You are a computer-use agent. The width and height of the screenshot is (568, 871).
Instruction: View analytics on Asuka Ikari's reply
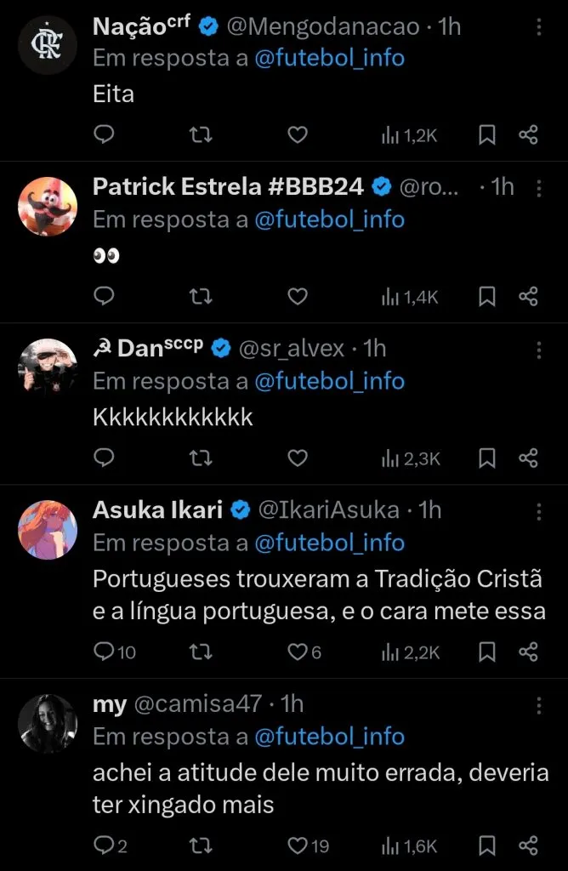(x=410, y=652)
